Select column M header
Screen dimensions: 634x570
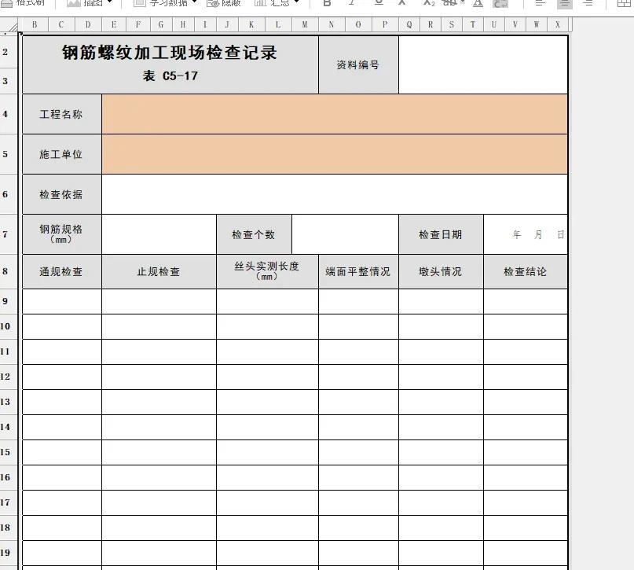[305, 25]
